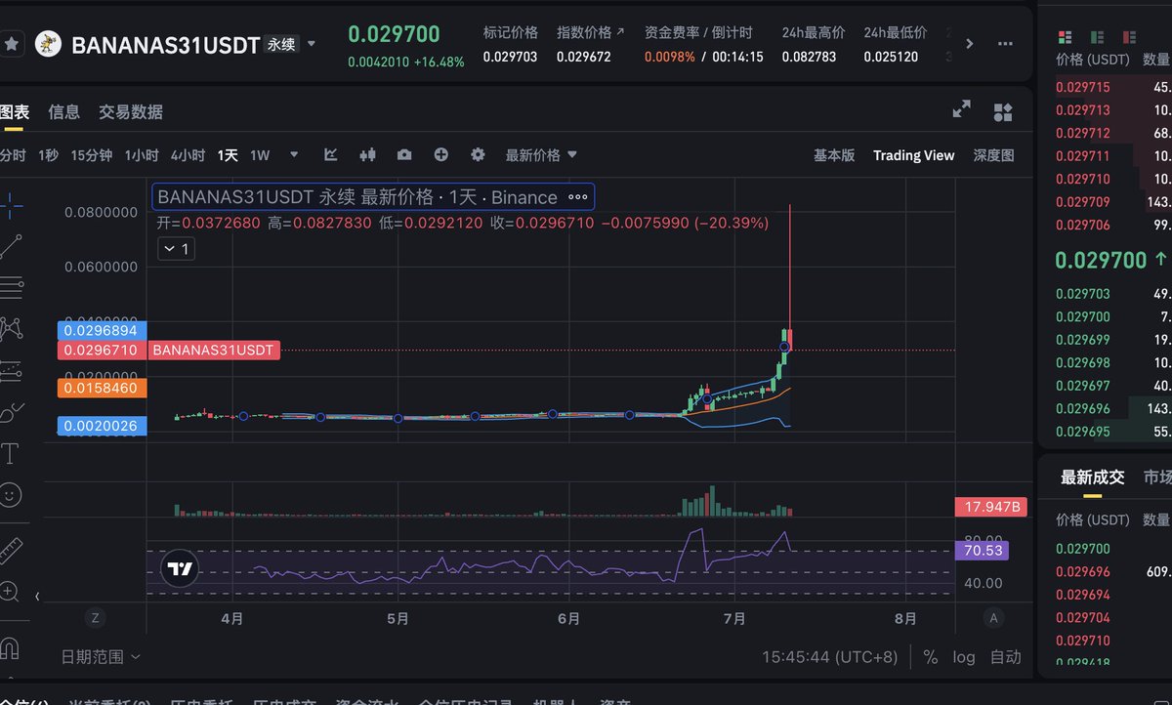This screenshot has height=705, width=1172.
Task: Select the zoom in tool
Action: 10,592
